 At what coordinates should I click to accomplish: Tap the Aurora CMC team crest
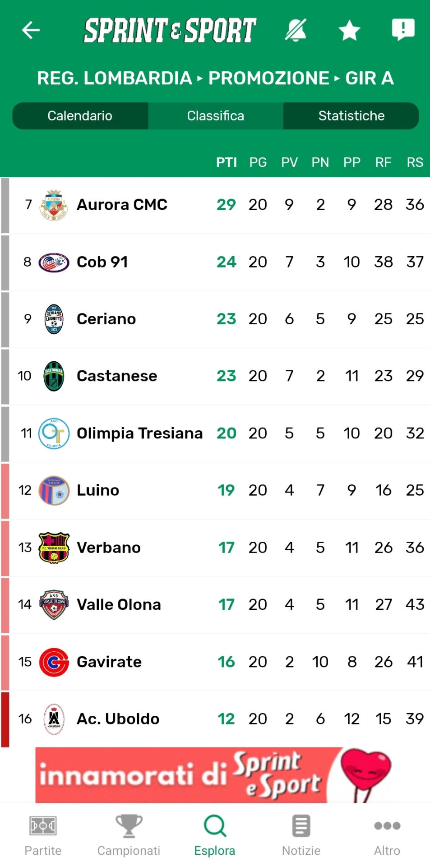(54, 205)
